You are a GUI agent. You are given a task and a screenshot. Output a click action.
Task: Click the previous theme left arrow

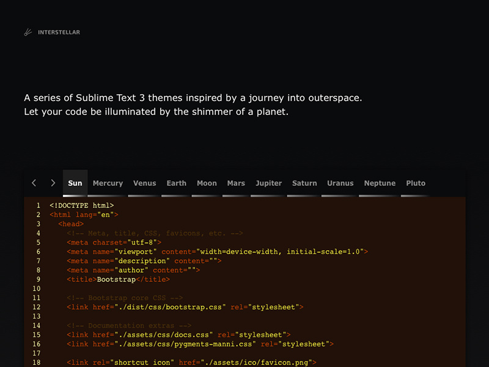pos(34,183)
